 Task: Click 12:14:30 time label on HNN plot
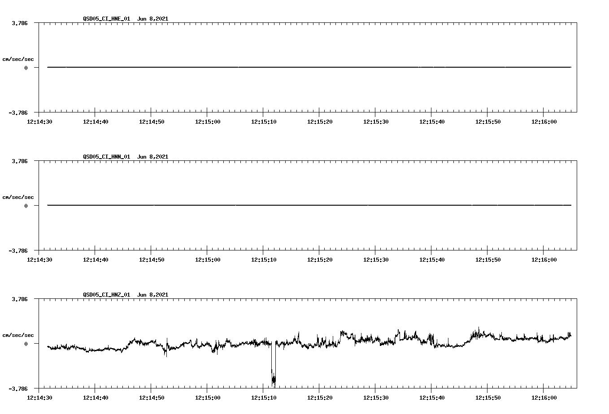pyautogui.click(x=39, y=260)
